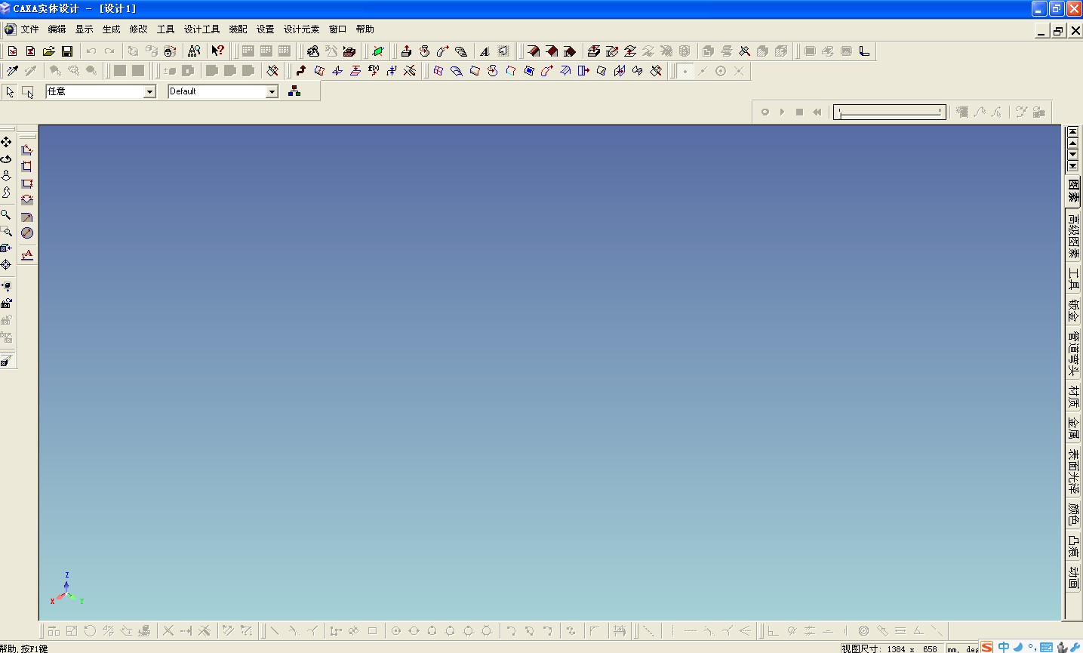This screenshot has height=653, width=1083.
Task: Create a new design document
Action: pos(12,51)
